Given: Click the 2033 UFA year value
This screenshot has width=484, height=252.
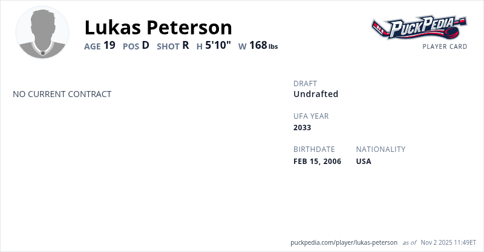Looking at the screenshot, I should tap(302, 127).
